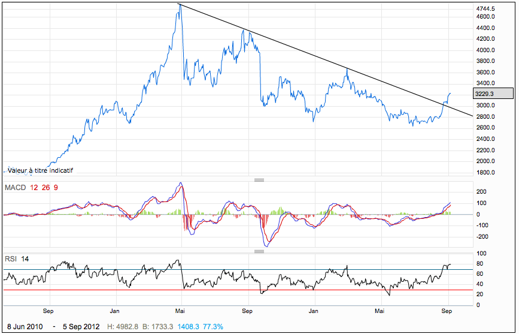Viewport: 519px width, 334px height.
Task: Click the end date 5 Sep 2012
Action: (x=81, y=327)
